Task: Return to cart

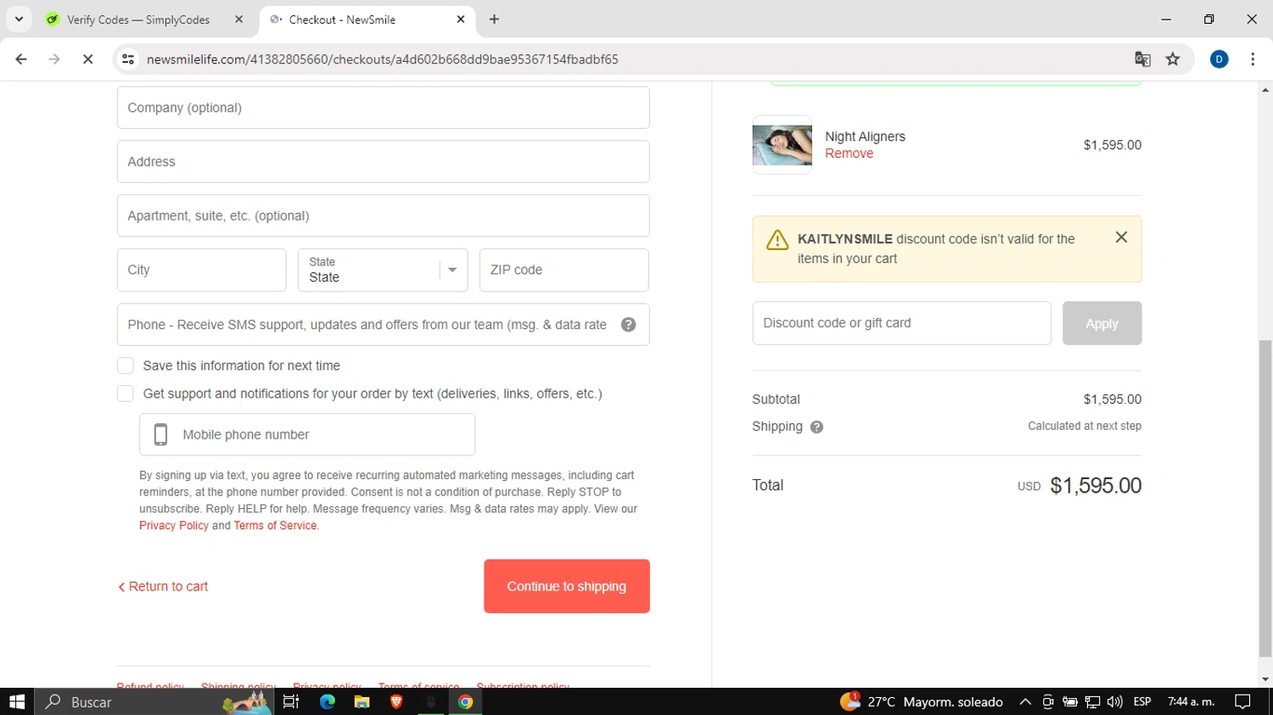Action: 163,586
